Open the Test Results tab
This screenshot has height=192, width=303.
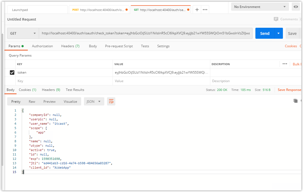click(75, 90)
